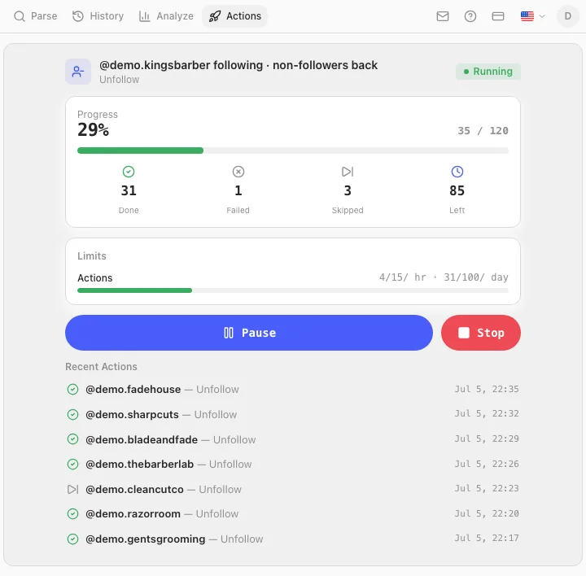The width and height of the screenshot is (586, 576).
Task: Click the 4/15/ hr limits text
Action: pos(403,277)
